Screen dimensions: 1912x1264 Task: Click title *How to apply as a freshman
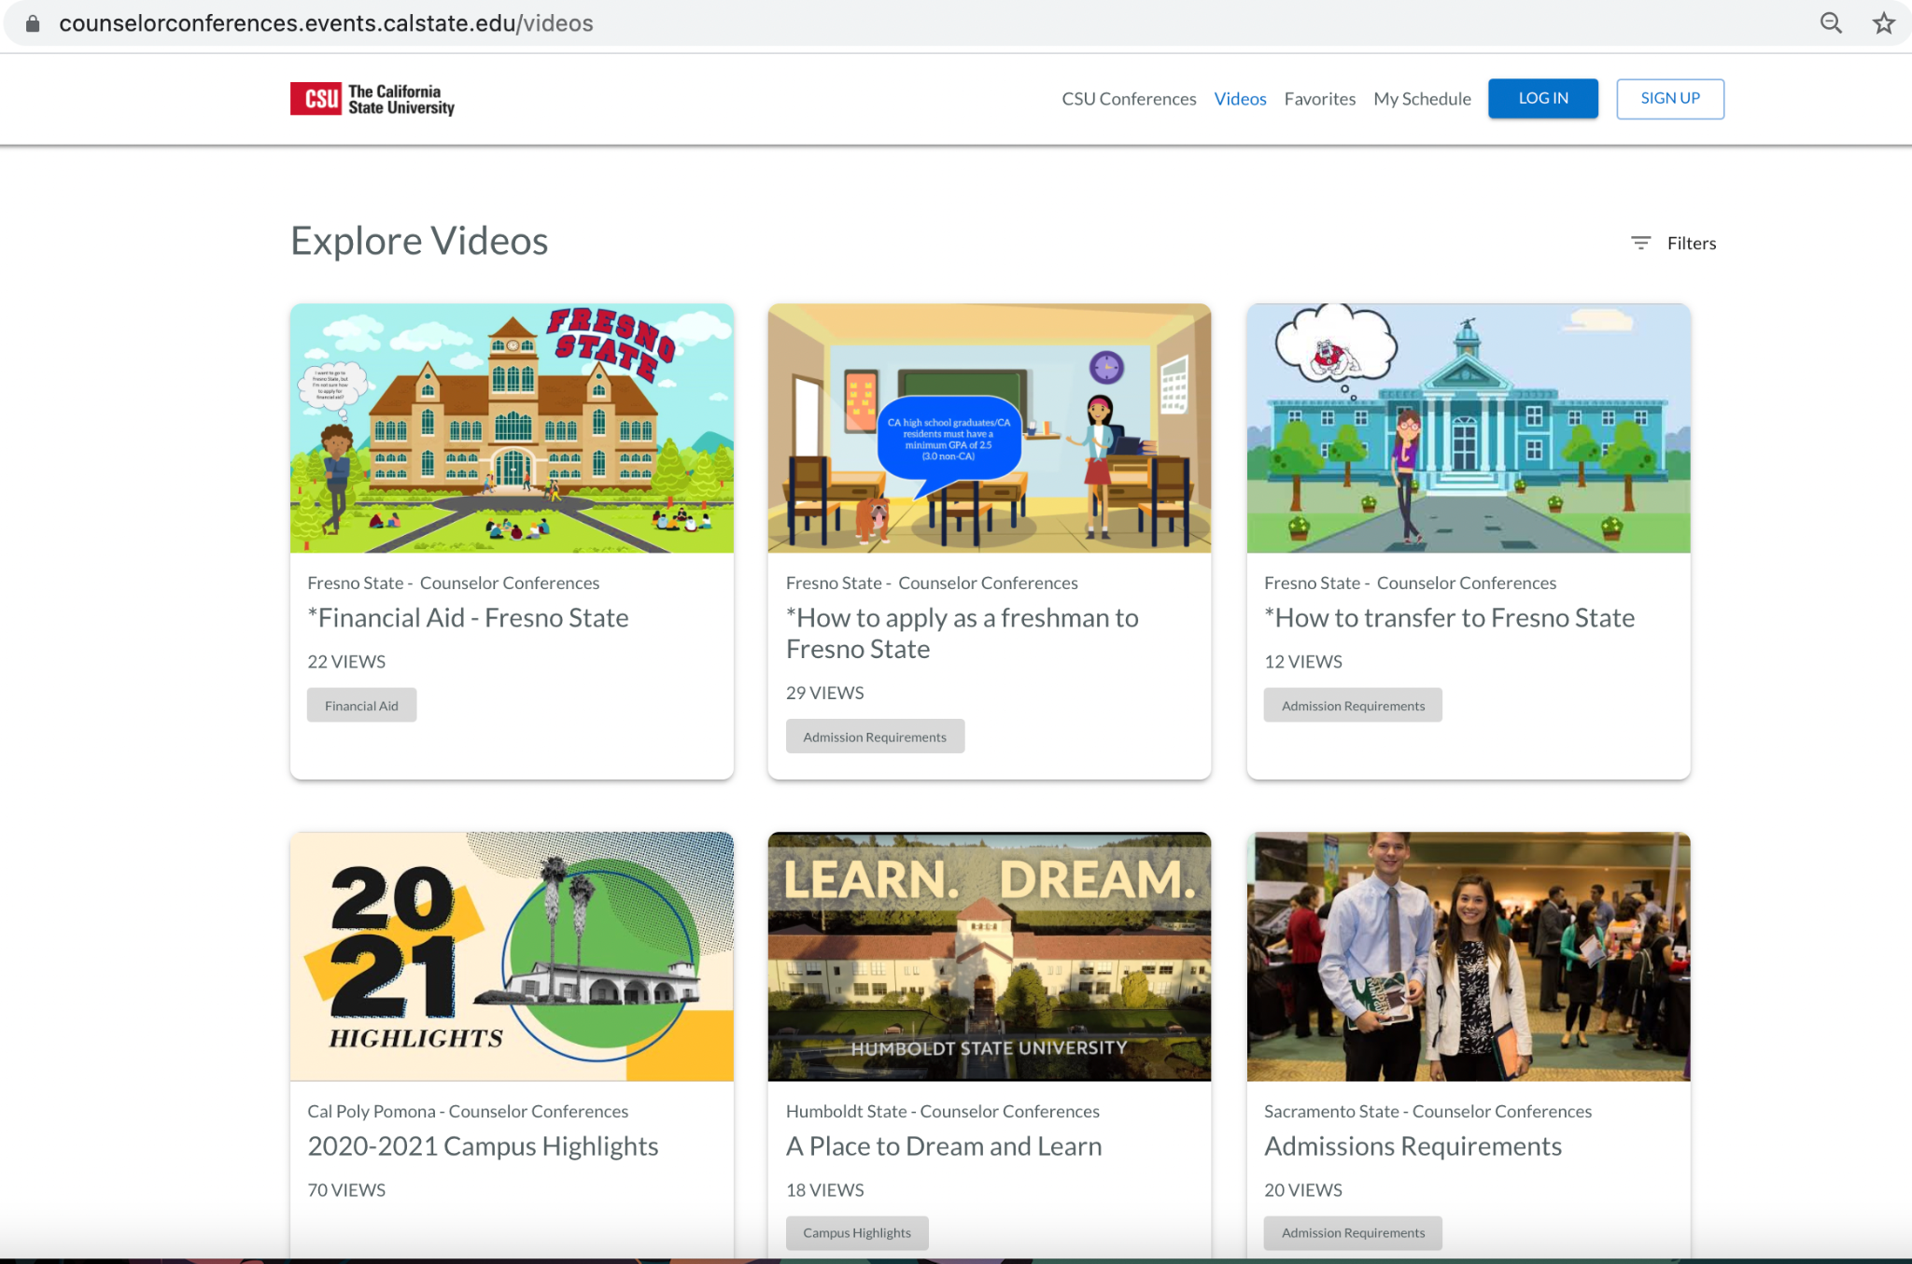pyautogui.click(x=962, y=633)
